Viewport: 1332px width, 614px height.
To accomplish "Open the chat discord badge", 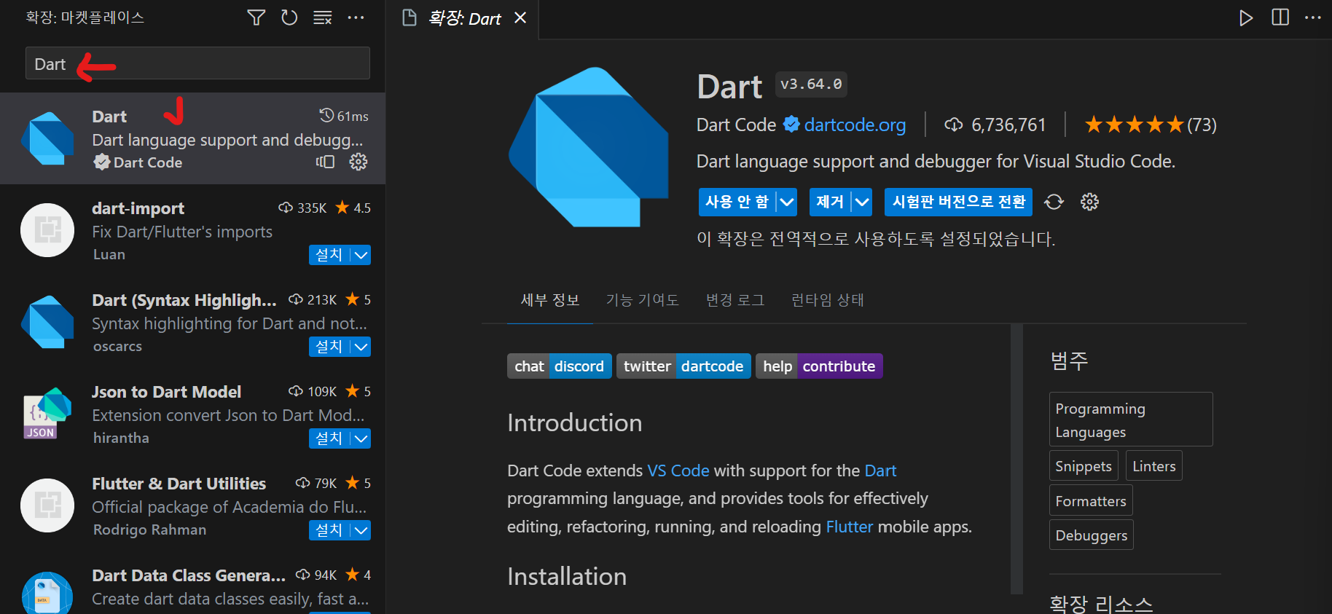I will [x=560, y=366].
